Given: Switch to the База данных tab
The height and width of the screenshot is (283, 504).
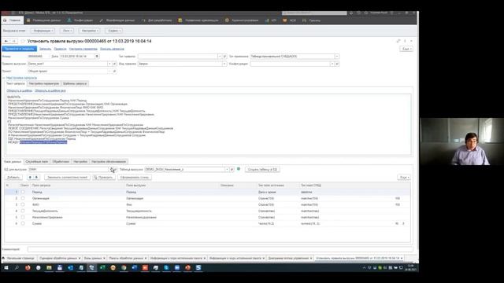Looking at the screenshot, I should tap(13, 162).
